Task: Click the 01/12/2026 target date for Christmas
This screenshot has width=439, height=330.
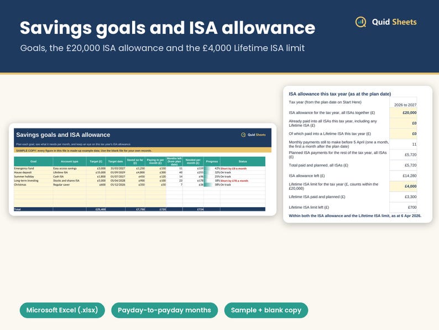Action: tap(116, 185)
